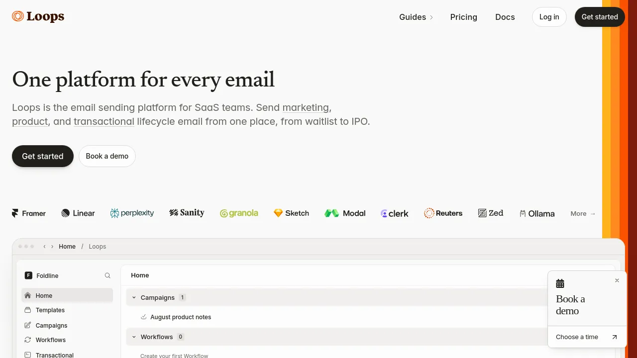Click the granola logo
Image resolution: width=637 pixels, height=358 pixels.
coord(239,213)
